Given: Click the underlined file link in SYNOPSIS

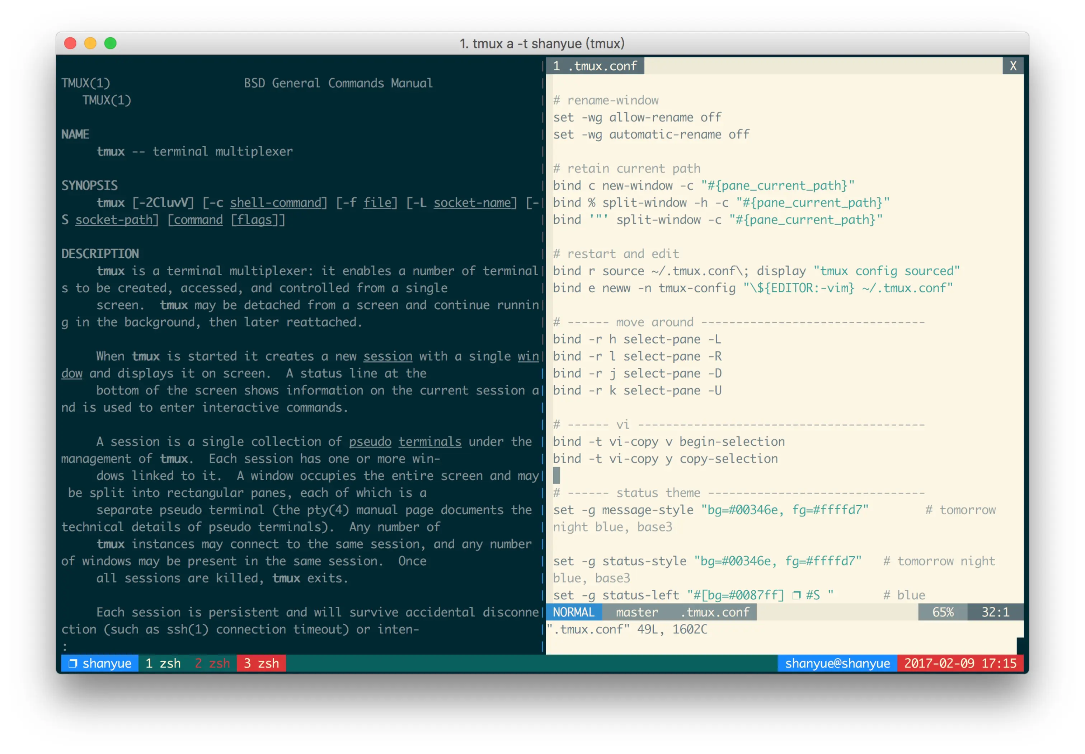Looking at the screenshot, I should [x=379, y=202].
